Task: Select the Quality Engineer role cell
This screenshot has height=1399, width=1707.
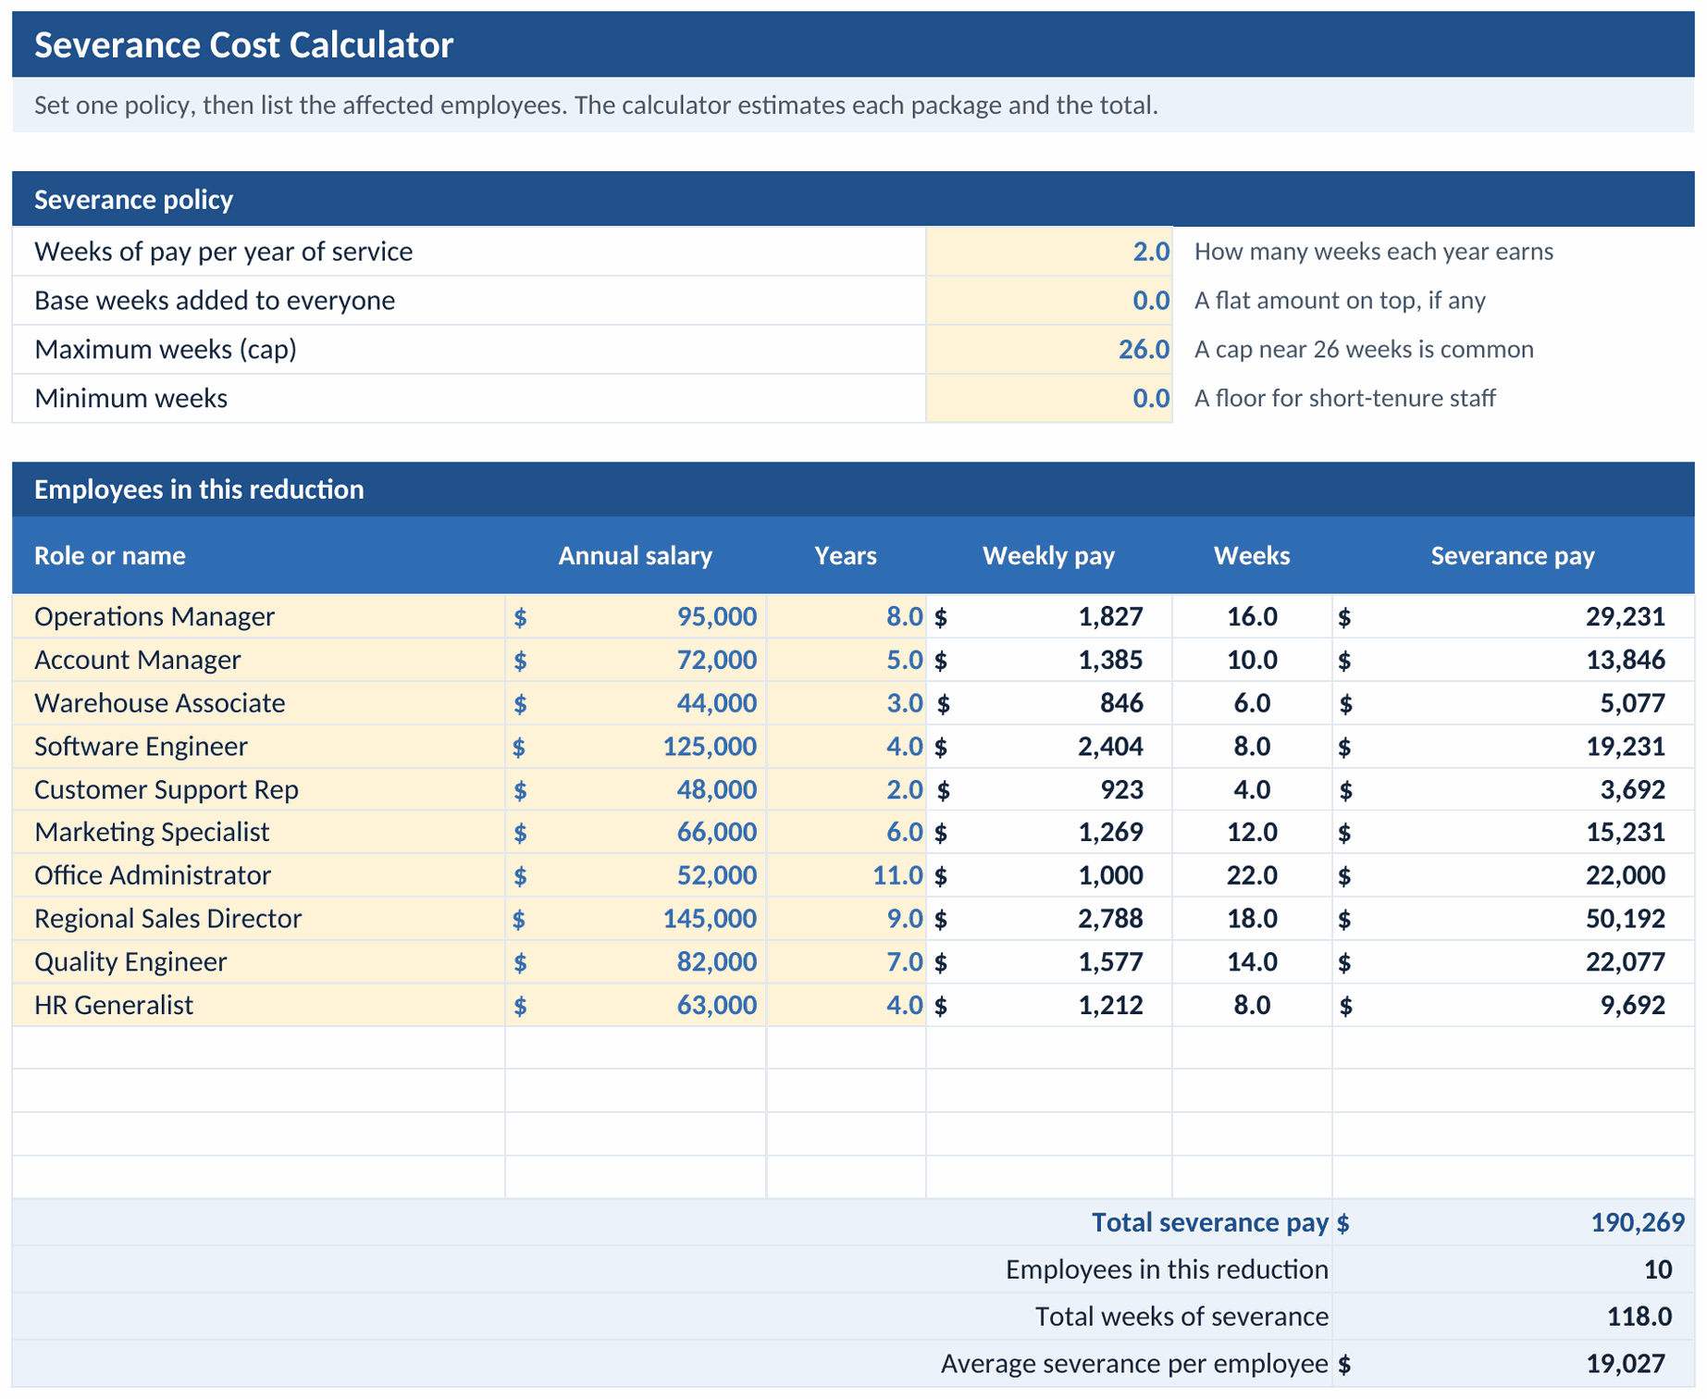Action: 258,961
